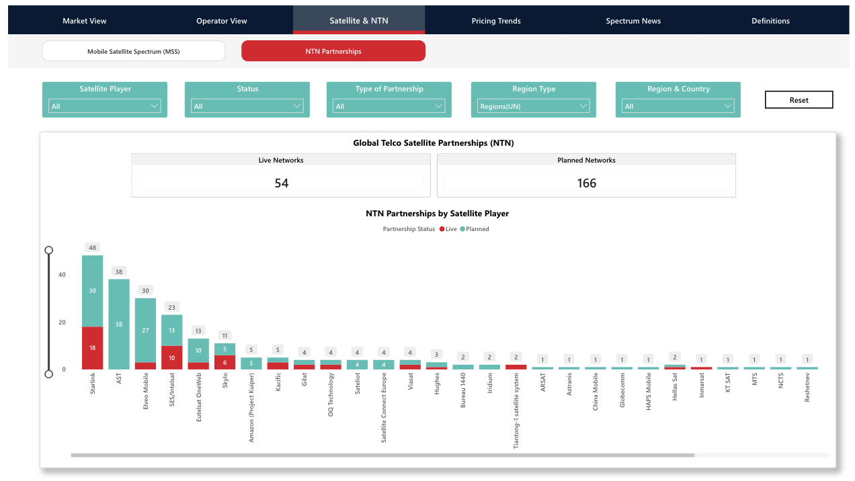Viewport: 855px width, 481px height.
Task: Click the Starlink axis label
Action: (93, 383)
